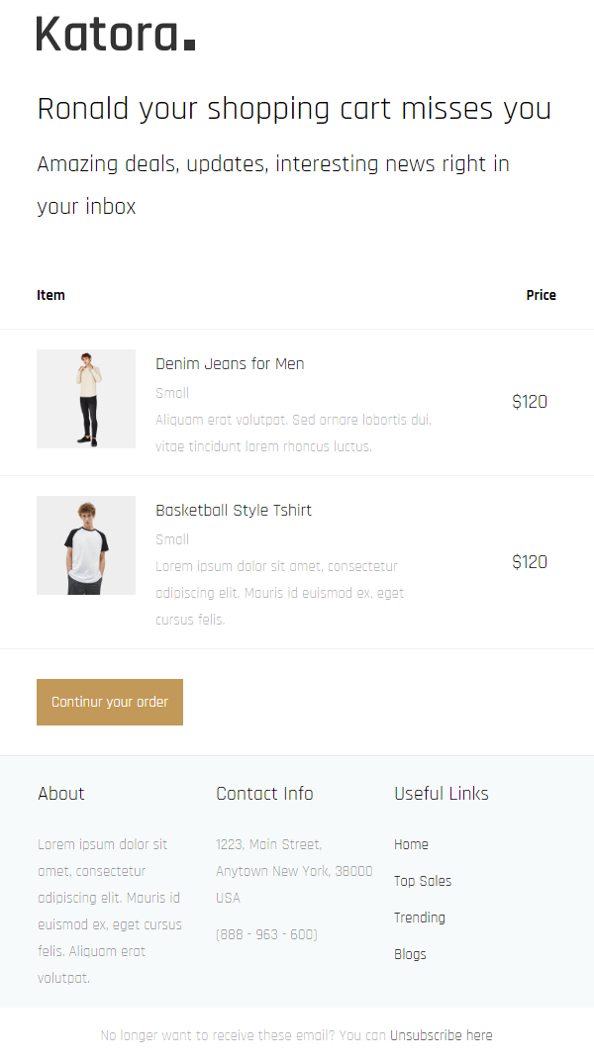
Task: Click the Main Street address text
Action: click(x=293, y=871)
